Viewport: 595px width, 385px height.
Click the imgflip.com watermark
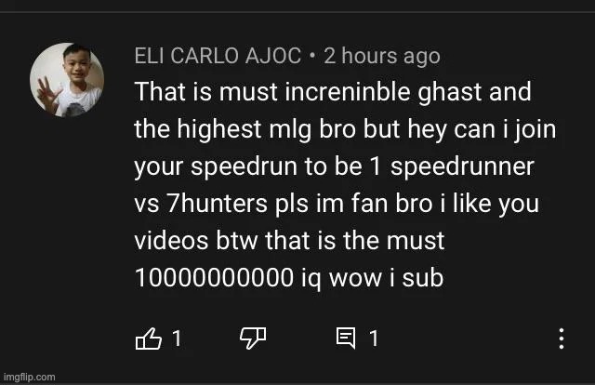click(29, 377)
